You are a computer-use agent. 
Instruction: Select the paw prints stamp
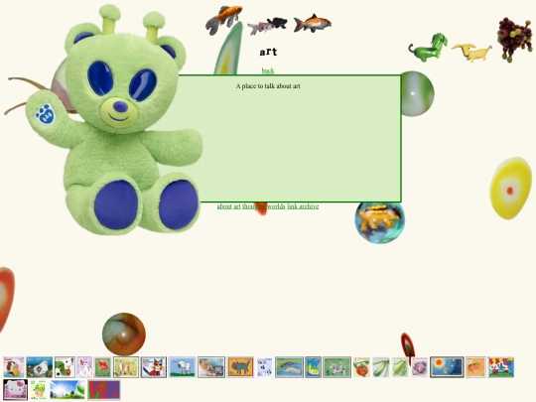pos(265,367)
